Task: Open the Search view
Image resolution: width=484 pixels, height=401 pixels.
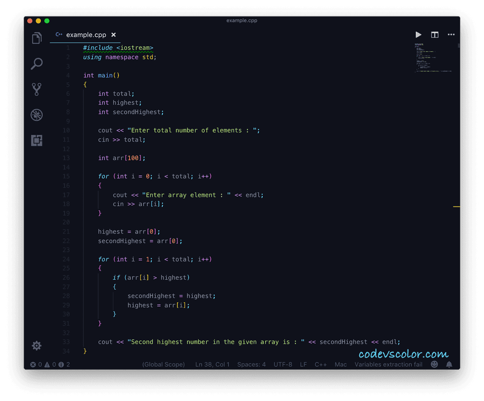Action: pyautogui.click(x=36, y=64)
